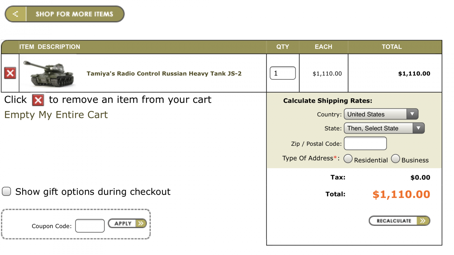The width and height of the screenshot is (454, 255).
Task: Focus the Zip / Postal Code field
Action: [365, 144]
